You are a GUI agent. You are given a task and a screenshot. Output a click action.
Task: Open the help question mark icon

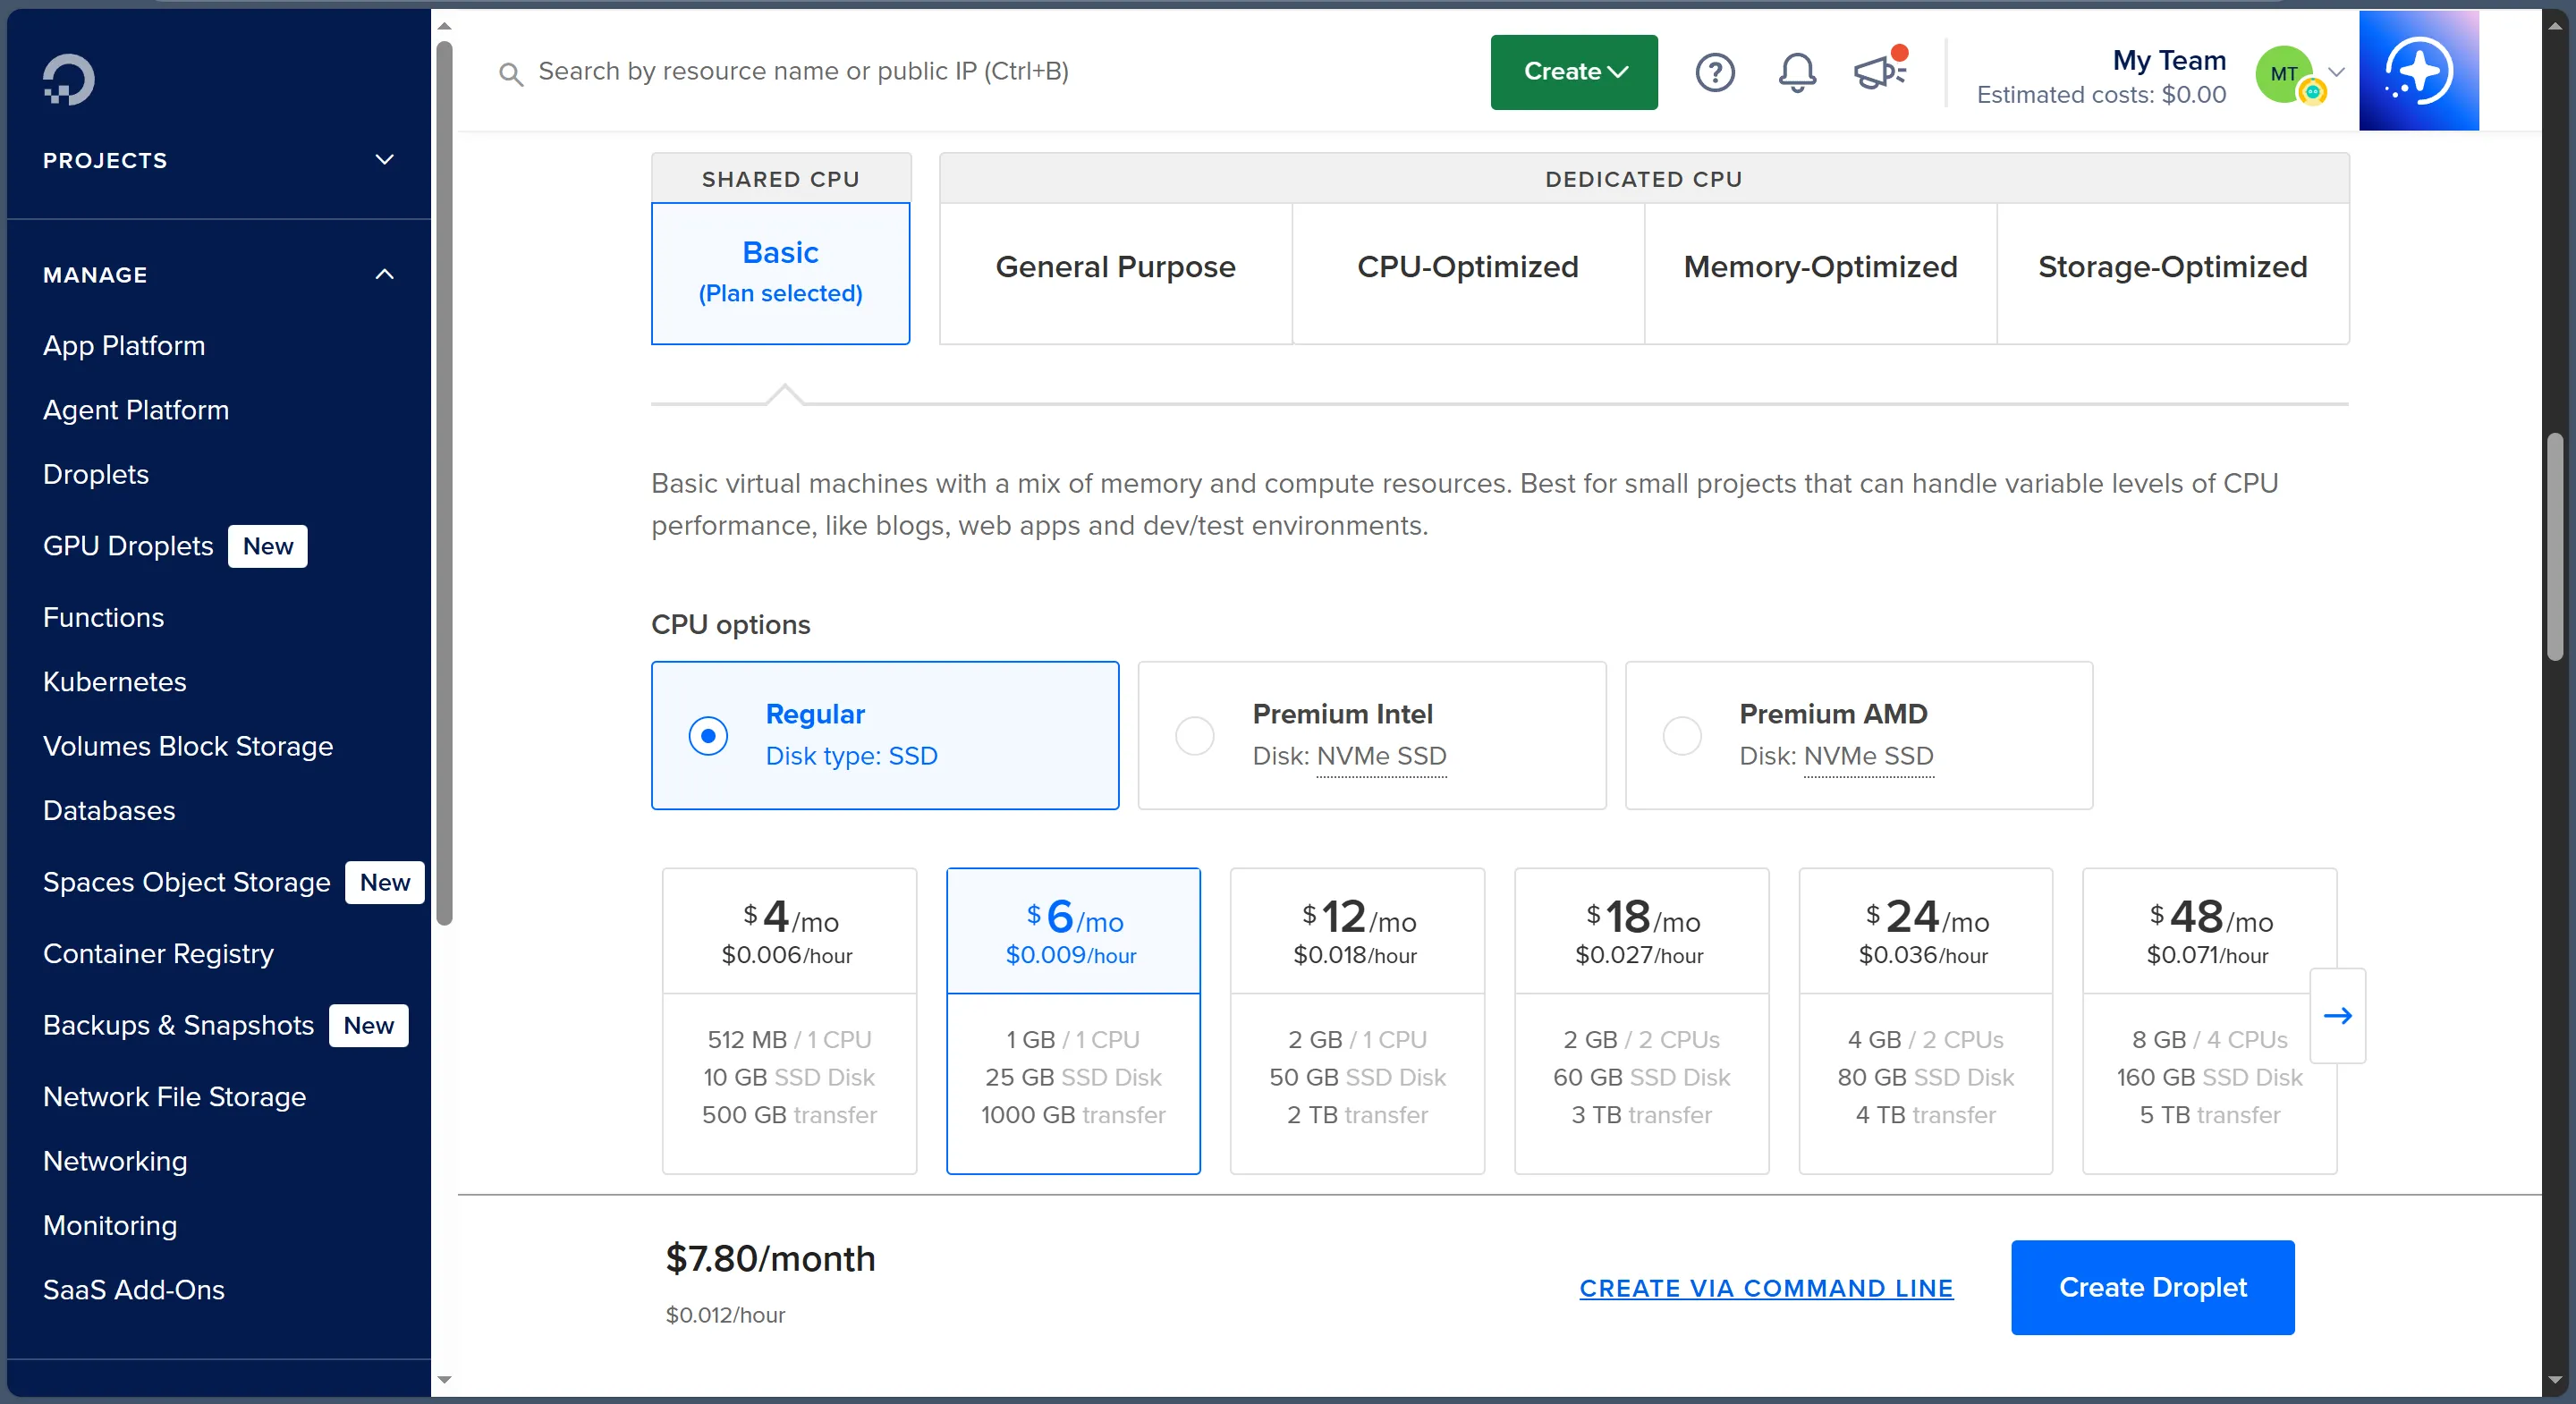click(x=1714, y=72)
